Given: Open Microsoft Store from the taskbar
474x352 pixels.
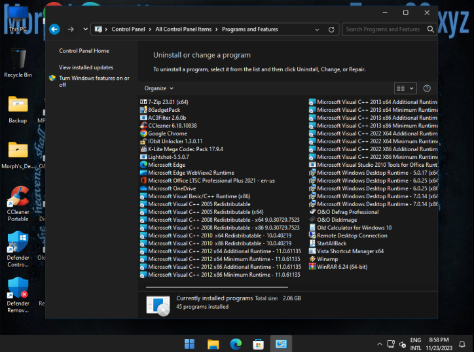Looking at the screenshot, I should 258,344.
